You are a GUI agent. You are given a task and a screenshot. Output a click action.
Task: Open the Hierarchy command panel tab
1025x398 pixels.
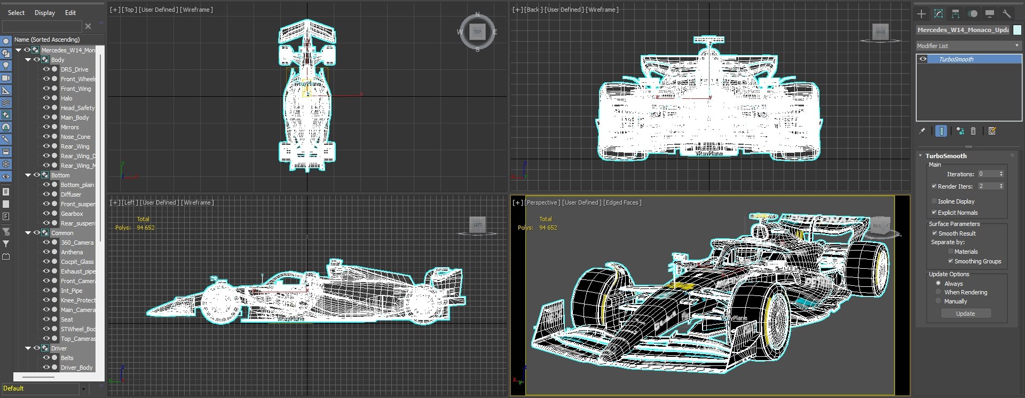pyautogui.click(x=956, y=14)
